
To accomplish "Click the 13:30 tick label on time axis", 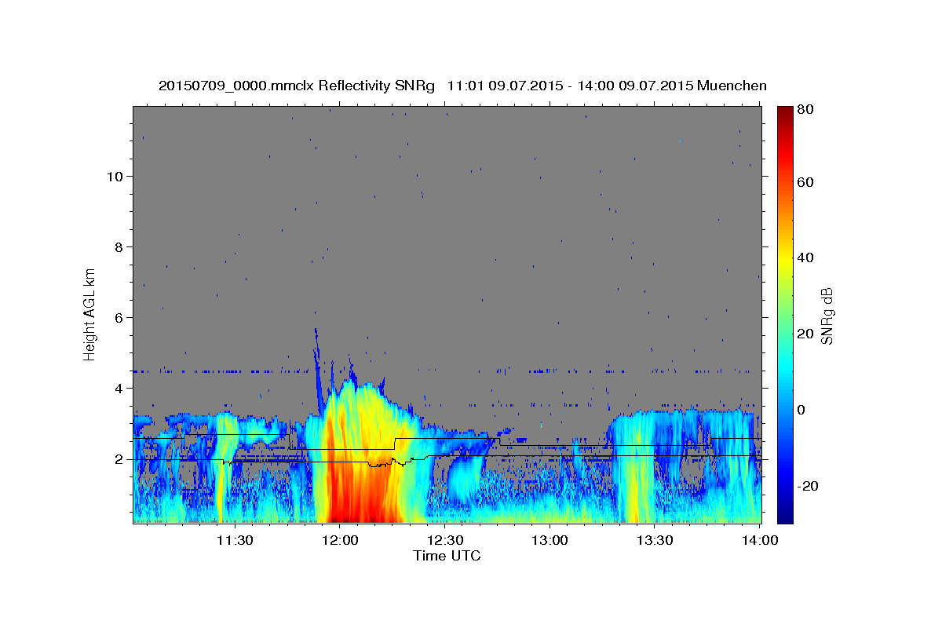I will coord(655,540).
